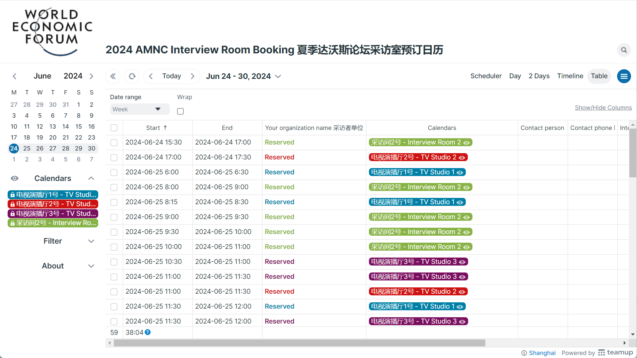Viewport: 637px width, 358px height.
Task: Toggle red TV Studio 2 calendar in sidebar
Action: 53,204
